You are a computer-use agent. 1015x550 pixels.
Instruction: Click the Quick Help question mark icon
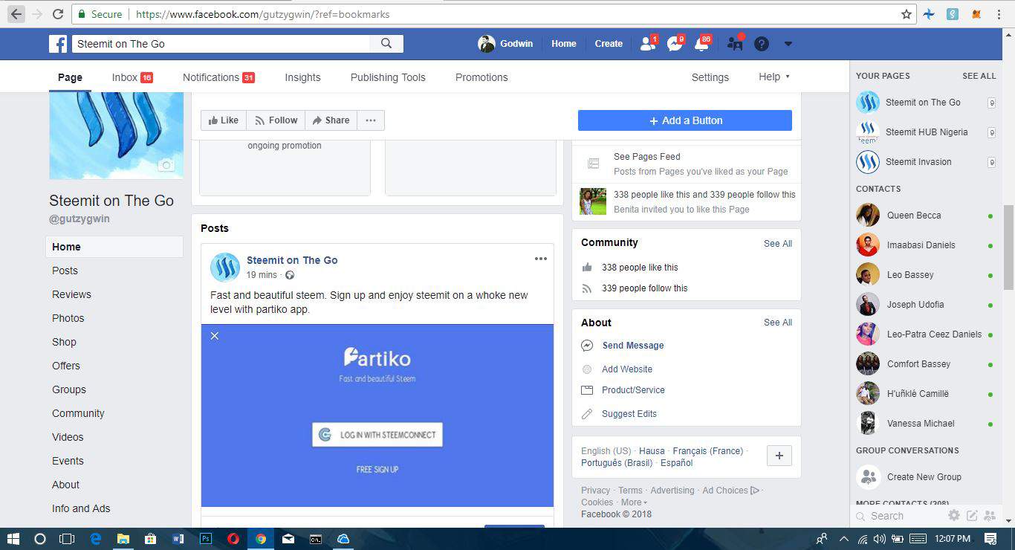click(x=762, y=44)
